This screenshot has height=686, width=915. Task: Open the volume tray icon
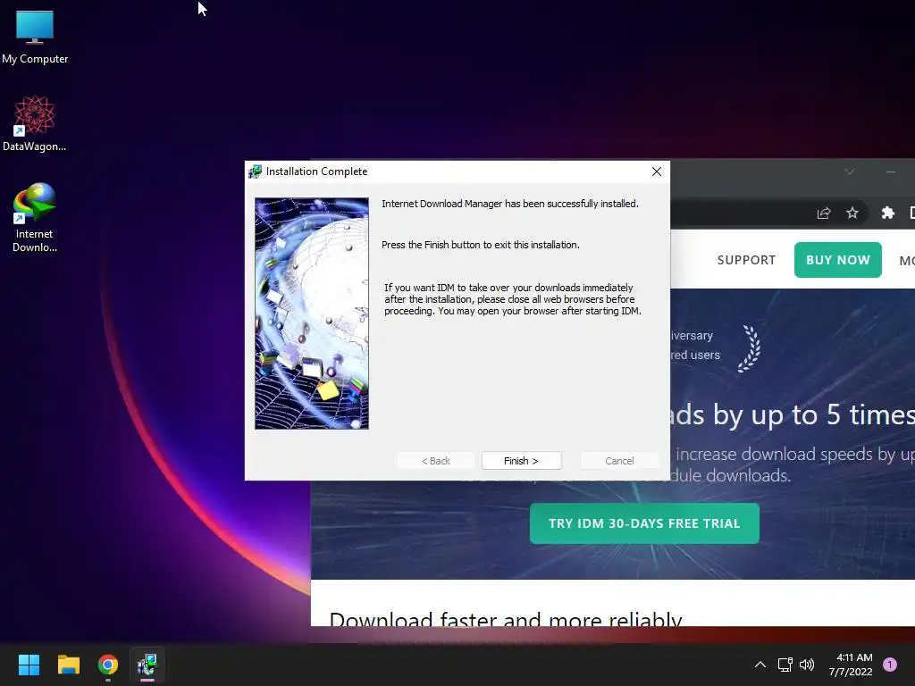pos(807,665)
